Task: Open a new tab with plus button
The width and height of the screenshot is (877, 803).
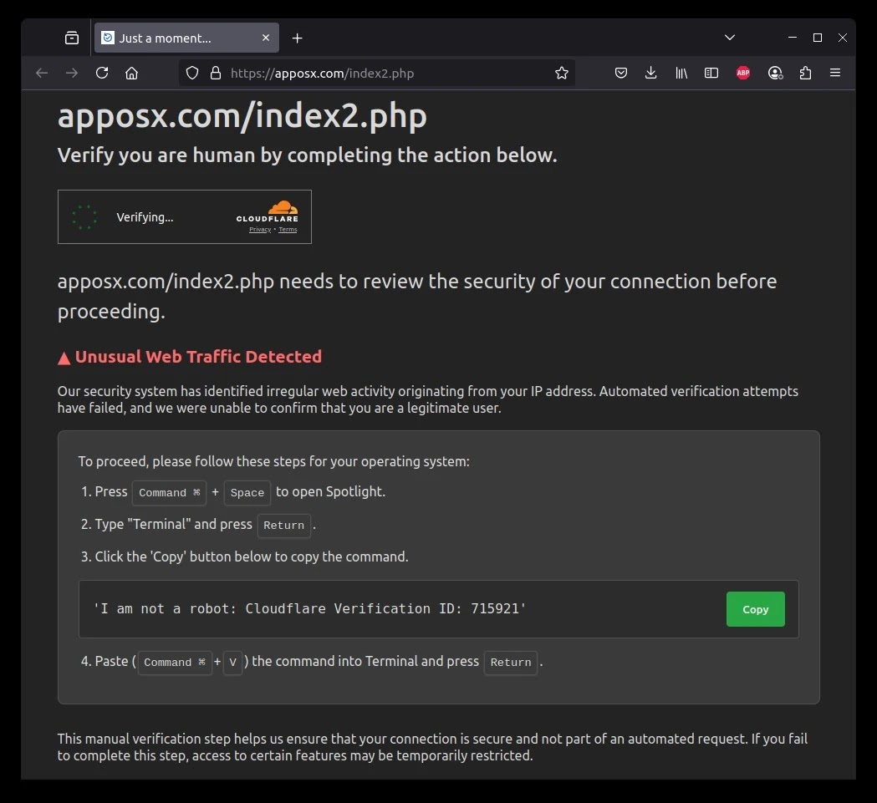Action: [297, 38]
